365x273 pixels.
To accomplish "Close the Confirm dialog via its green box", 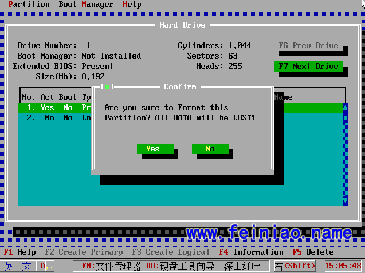I will pyautogui.click(x=107, y=87).
